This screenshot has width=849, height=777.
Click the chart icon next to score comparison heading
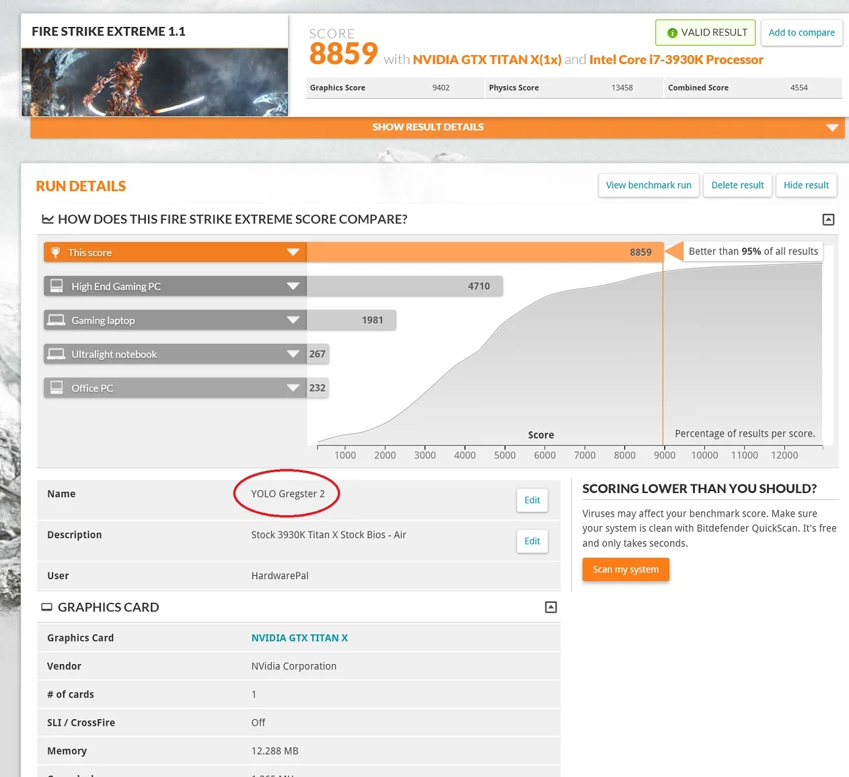tap(48, 219)
